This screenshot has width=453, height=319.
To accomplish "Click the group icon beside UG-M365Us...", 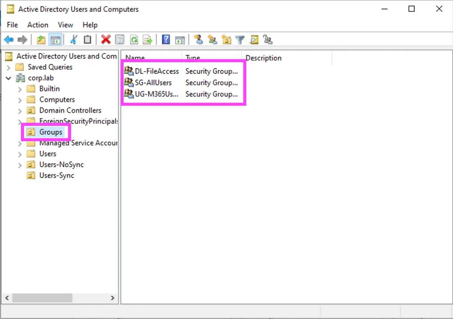I will pos(129,94).
